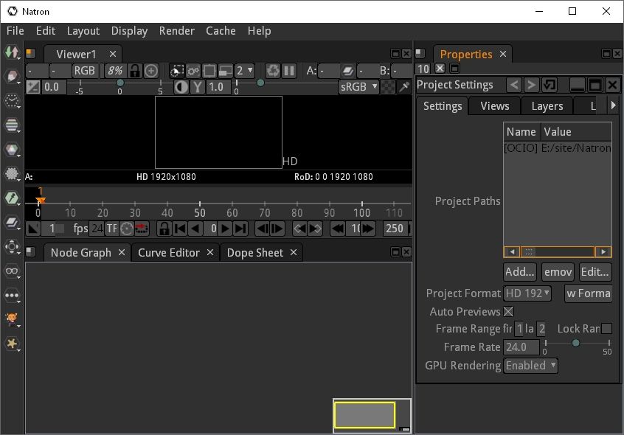Image resolution: width=624 pixels, height=435 pixels.
Task: Click the gamma Y icon
Action: pyautogui.click(x=198, y=87)
